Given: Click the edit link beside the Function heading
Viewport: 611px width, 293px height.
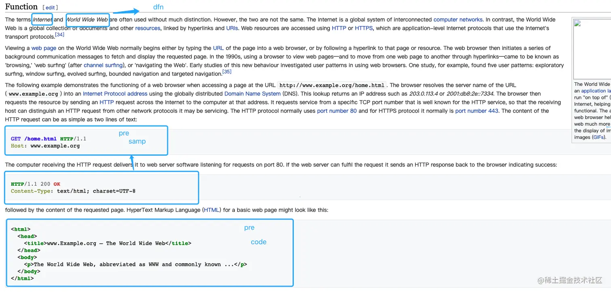Looking at the screenshot, I should click(50, 8).
